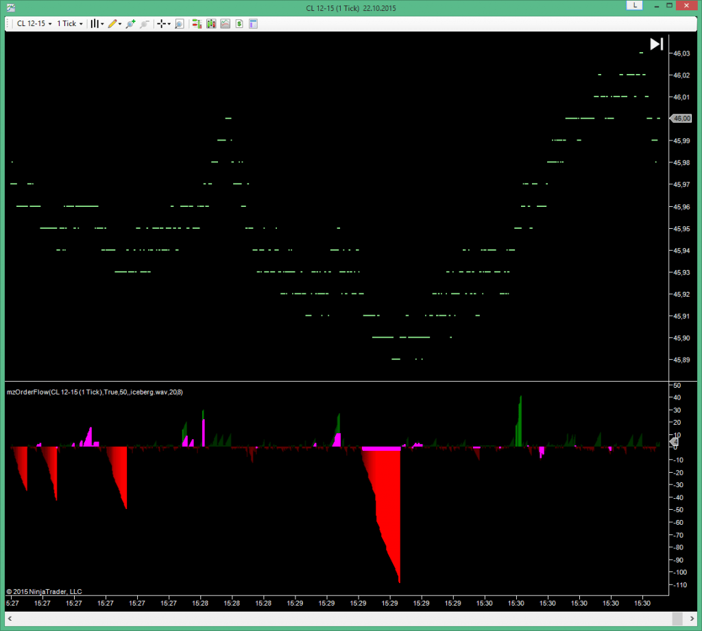The height and width of the screenshot is (631, 702).
Task: Maximize the chart window
Action: [669, 5]
